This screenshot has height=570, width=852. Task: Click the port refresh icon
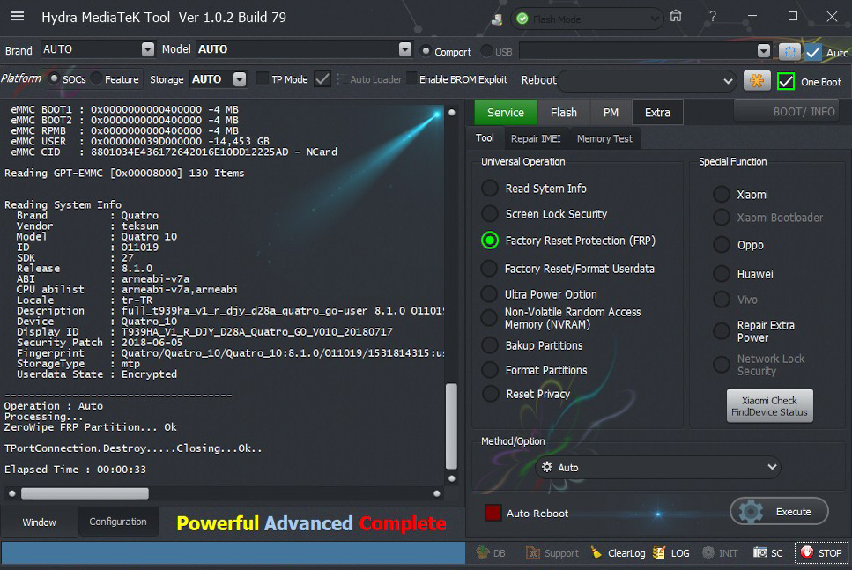(x=789, y=52)
